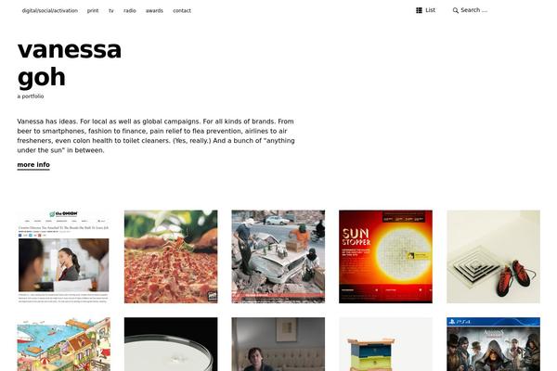The height and width of the screenshot is (371, 557).
Task: Toggle the List view label
Action: point(430,10)
